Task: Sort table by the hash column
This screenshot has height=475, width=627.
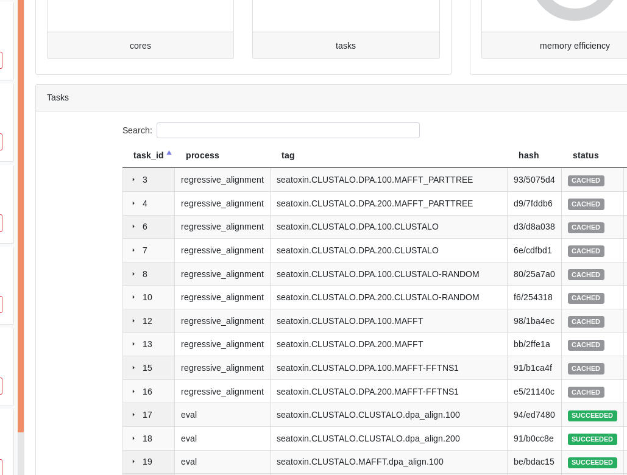Action: coord(528,155)
